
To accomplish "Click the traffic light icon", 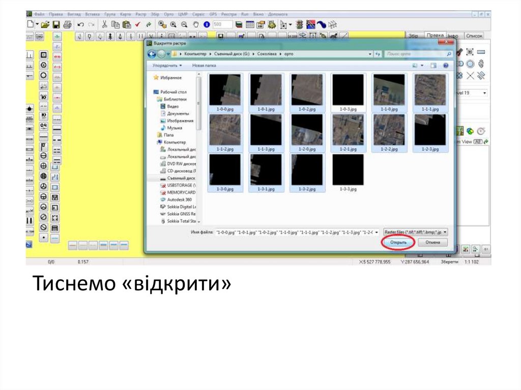I will coord(299,24).
